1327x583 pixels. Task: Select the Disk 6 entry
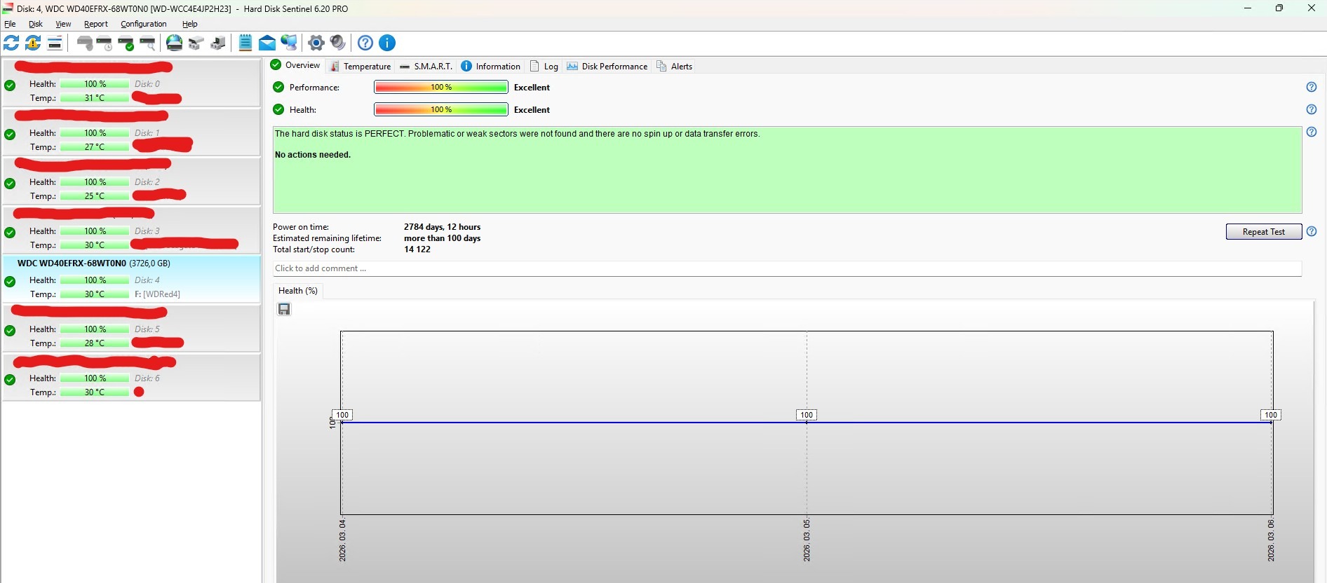click(x=131, y=377)
